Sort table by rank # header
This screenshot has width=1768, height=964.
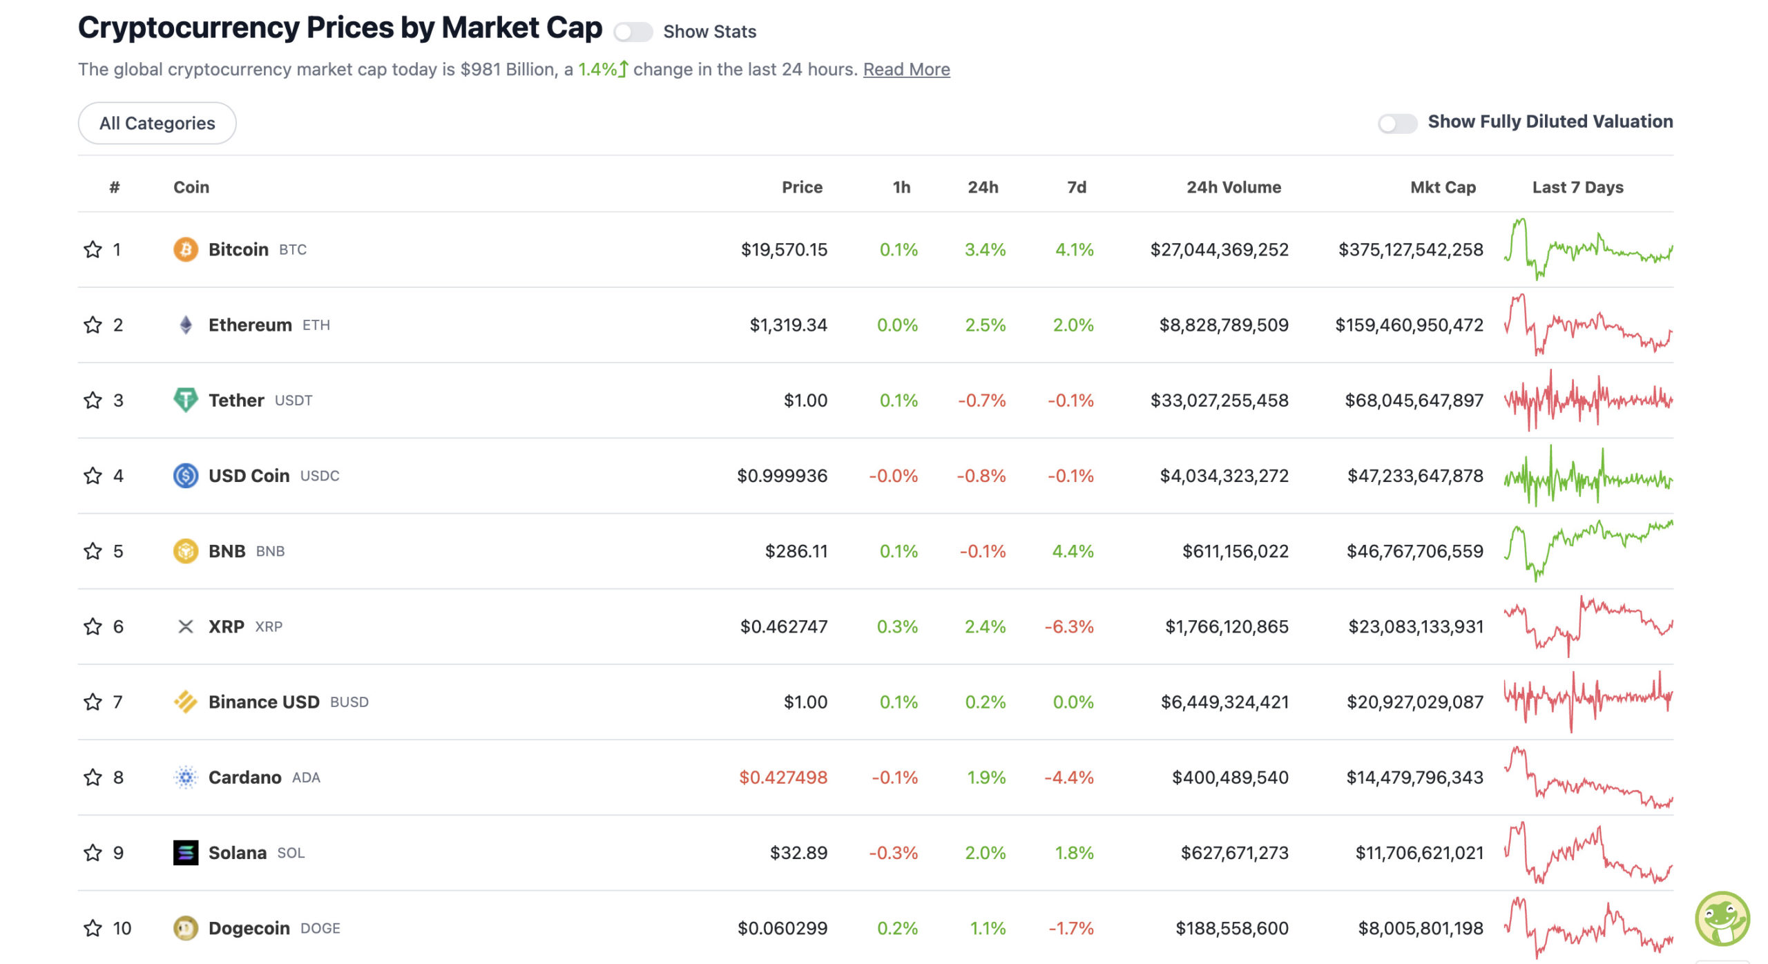pyautogui.click(x=115, y=187)
